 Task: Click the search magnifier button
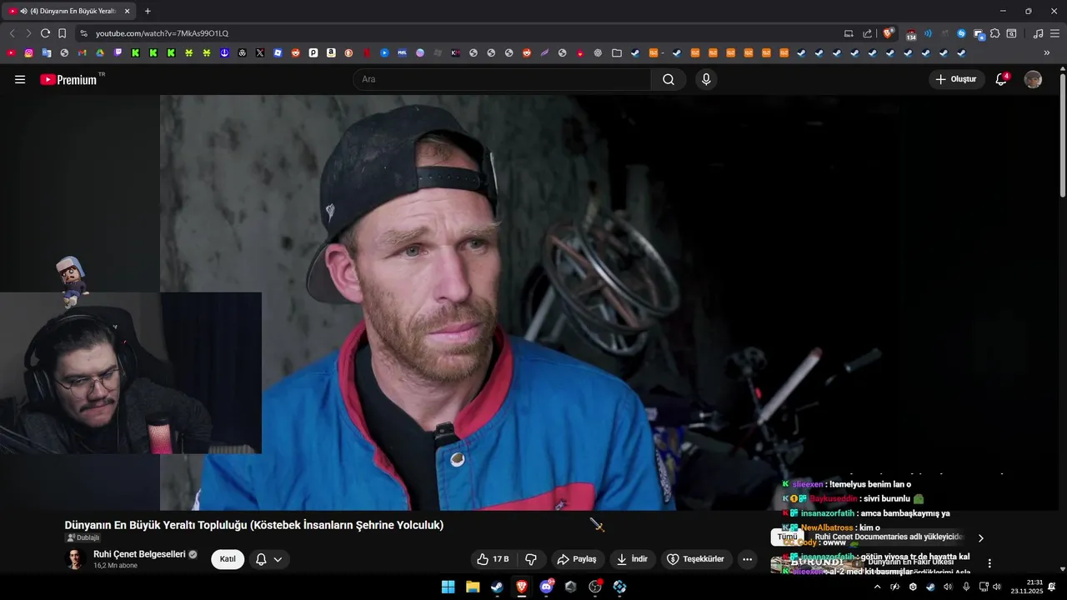[x=669, y=79]
